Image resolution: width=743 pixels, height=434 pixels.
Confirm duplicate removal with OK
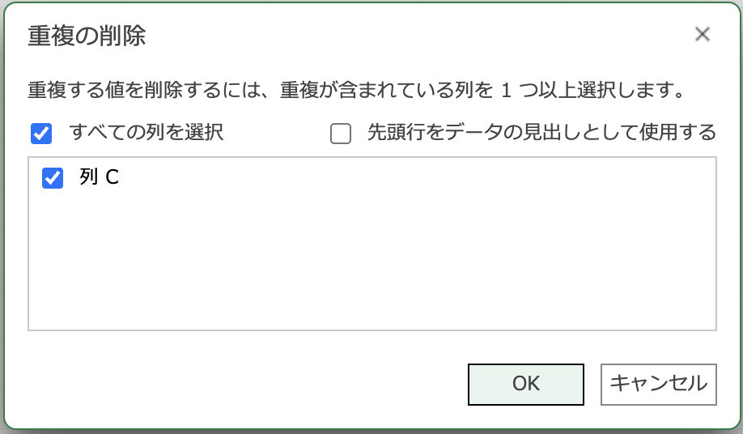(526, 384)
